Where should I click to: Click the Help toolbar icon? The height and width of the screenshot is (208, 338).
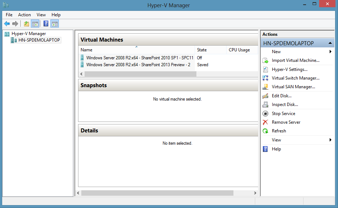46,24
